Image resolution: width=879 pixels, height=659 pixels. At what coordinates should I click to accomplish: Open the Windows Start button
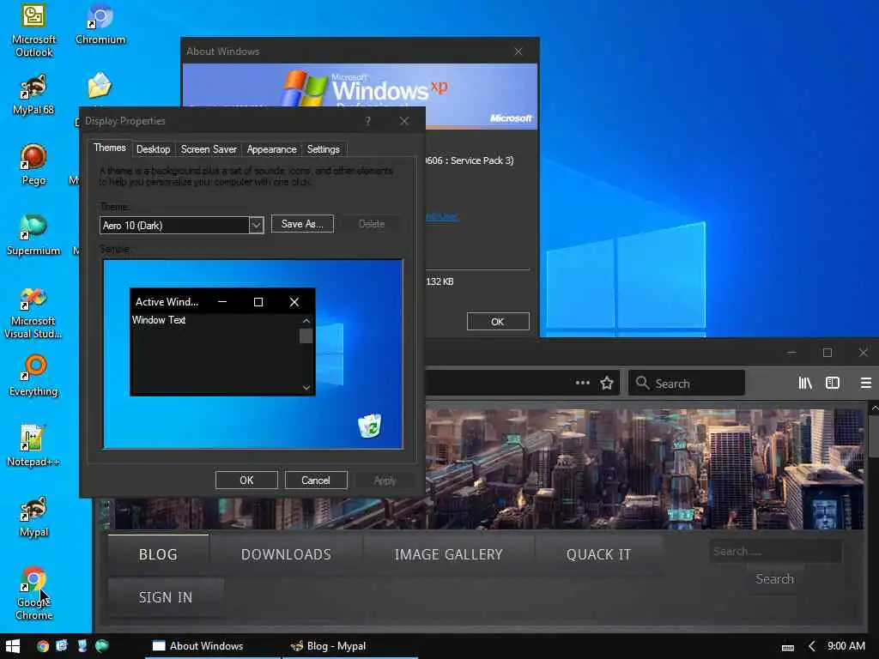tap(12, 646)
